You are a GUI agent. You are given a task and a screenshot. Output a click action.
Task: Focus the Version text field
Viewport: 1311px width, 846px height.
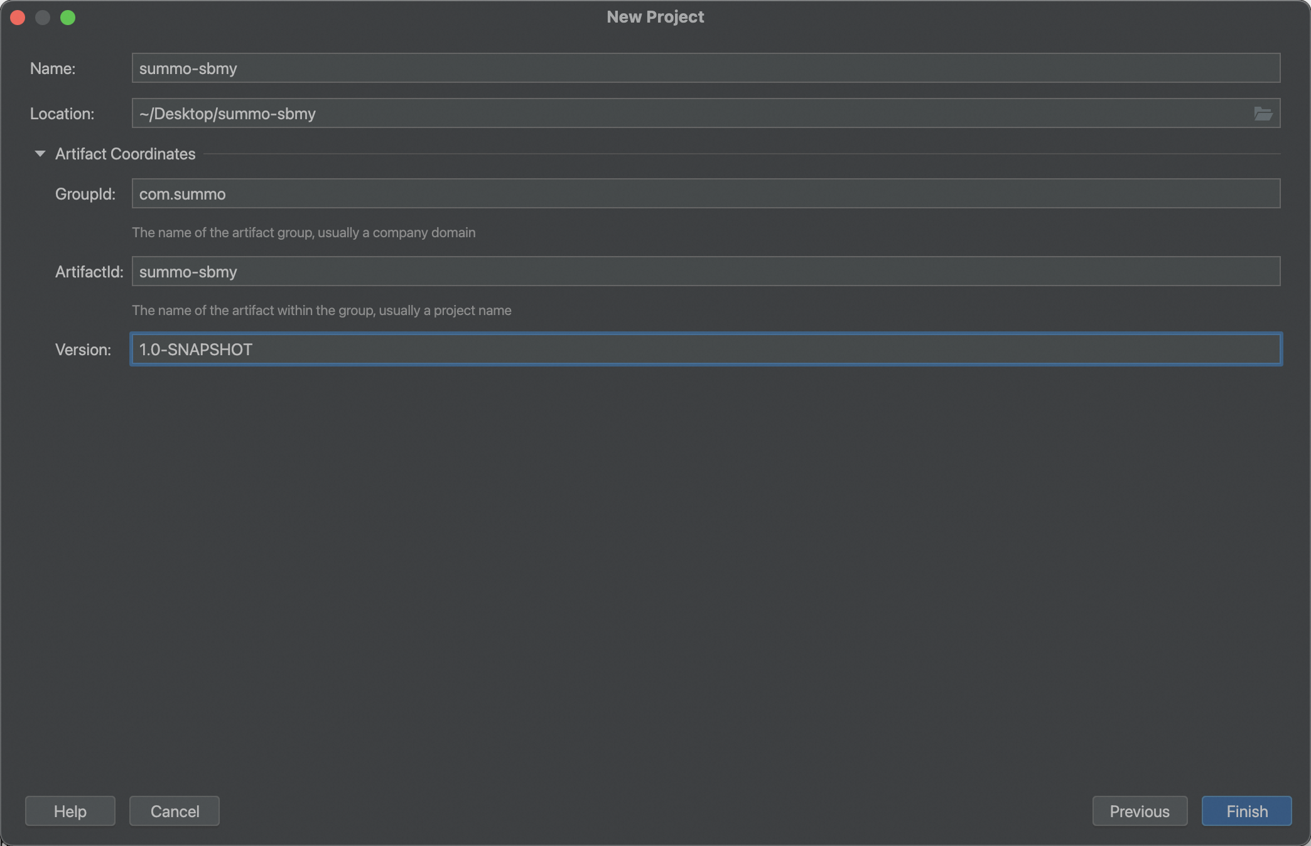(705, 349)
